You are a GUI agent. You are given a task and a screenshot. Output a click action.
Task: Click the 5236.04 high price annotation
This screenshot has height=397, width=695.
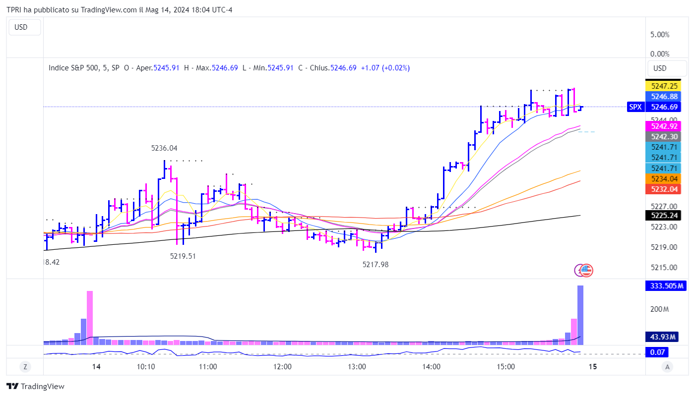pyautogui.click(x=164, y=148)
